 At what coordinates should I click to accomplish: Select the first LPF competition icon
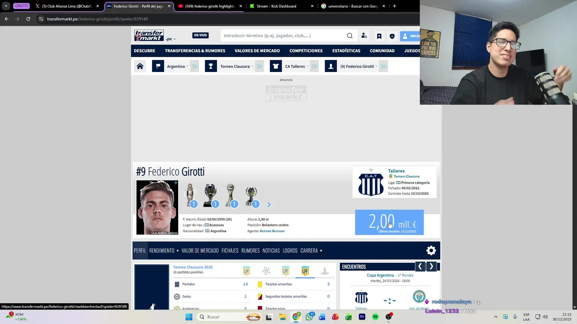tap(246, 271)
